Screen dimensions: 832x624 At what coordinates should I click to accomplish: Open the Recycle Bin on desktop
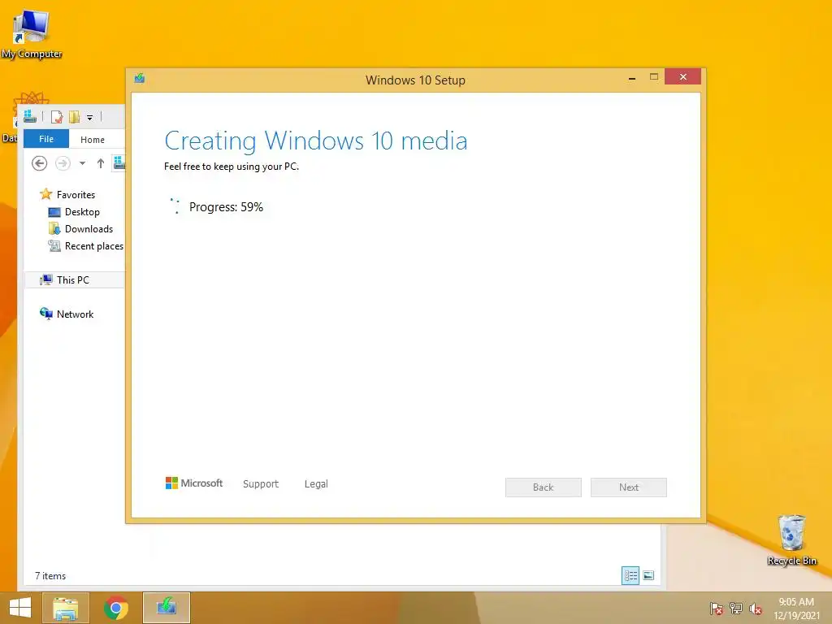(791, 539)
